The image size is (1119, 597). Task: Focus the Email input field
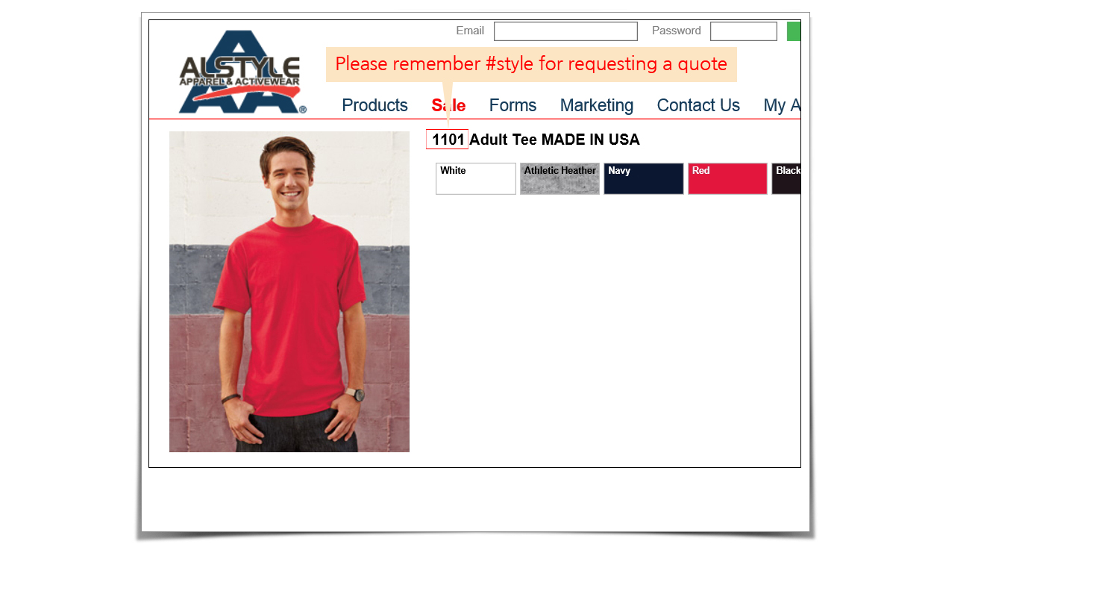(565, 31)
